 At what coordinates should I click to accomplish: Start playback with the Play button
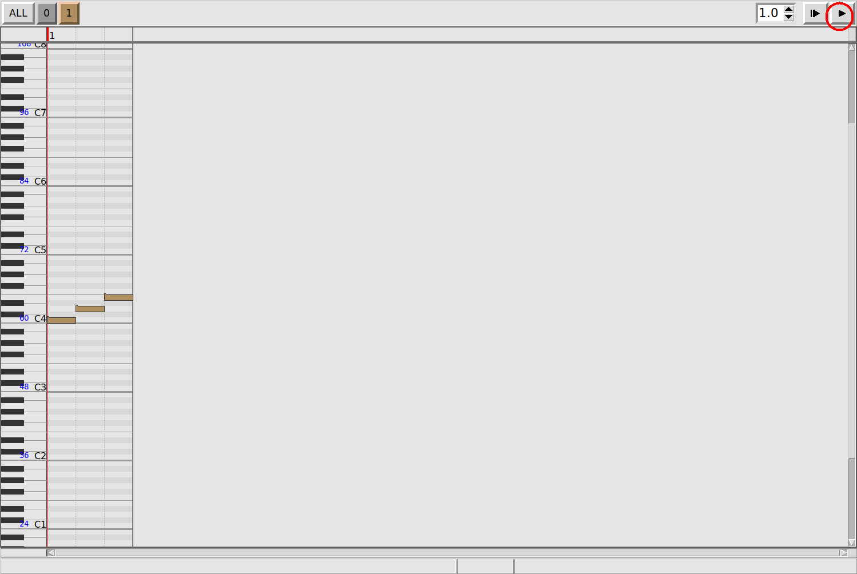click(x=841, y=13)
